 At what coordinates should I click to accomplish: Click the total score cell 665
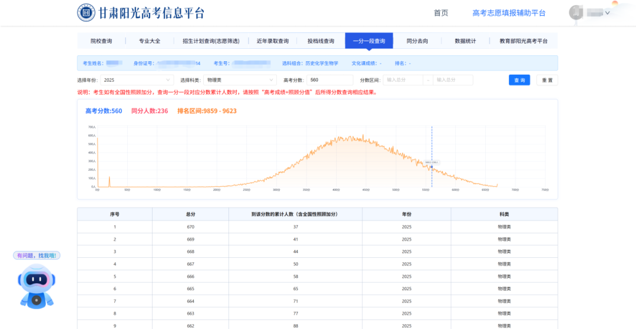pyautogui.click(x=191, y=288)
